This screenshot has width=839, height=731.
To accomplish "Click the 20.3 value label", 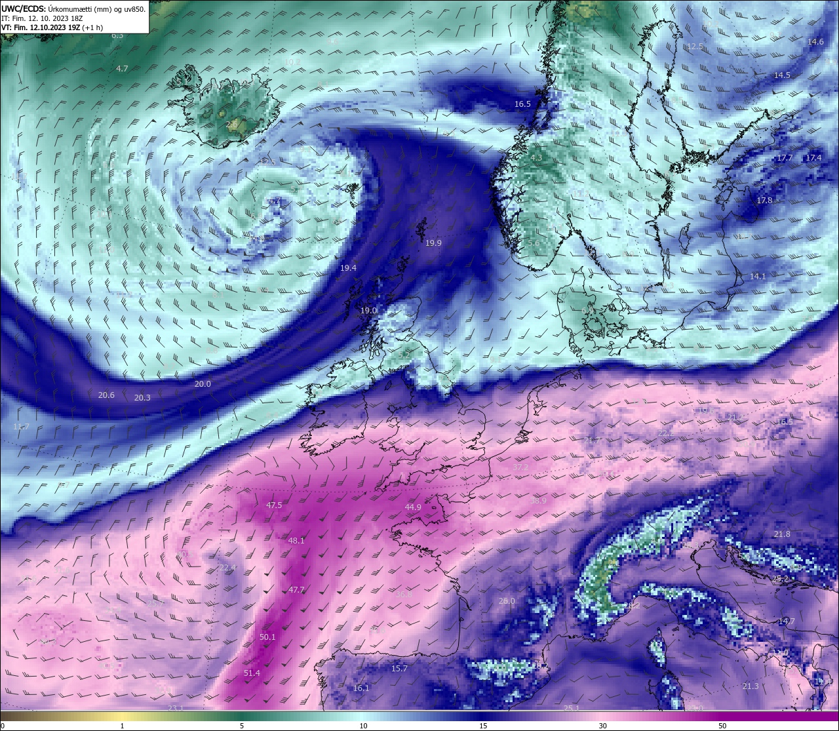I will tap(142, 398).
